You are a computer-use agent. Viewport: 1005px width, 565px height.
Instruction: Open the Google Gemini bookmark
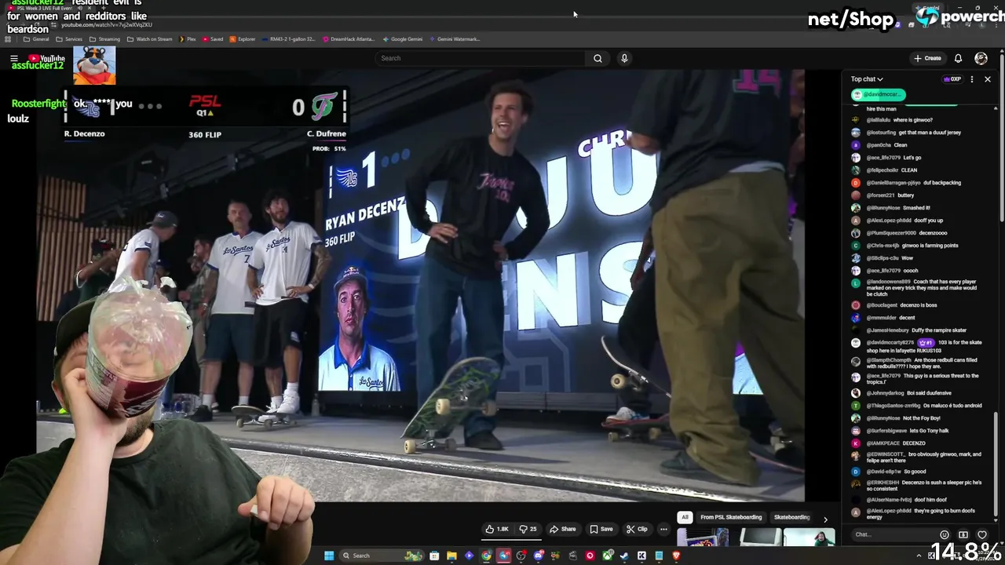[402, 39]
